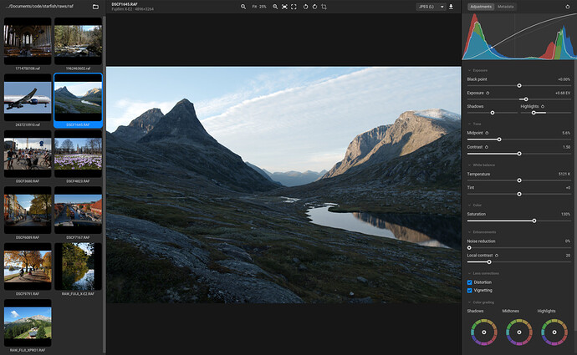
Task: Click the Midtones color grading wheel
Action: click(519, 332)
